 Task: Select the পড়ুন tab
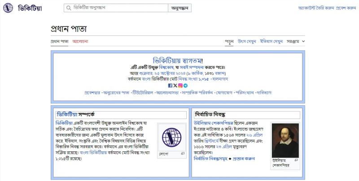229,41
